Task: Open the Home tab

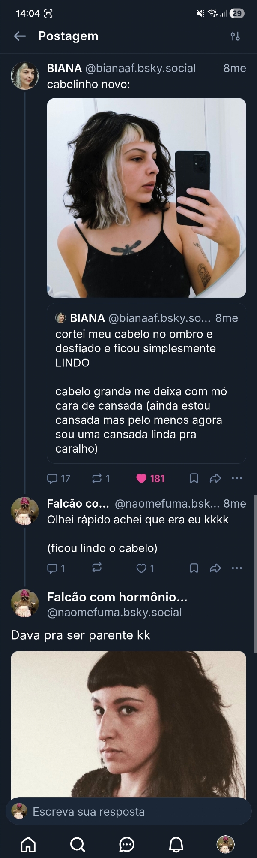Action: tap(28, 844)
